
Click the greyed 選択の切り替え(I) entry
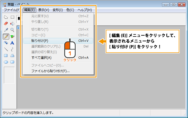58,52
